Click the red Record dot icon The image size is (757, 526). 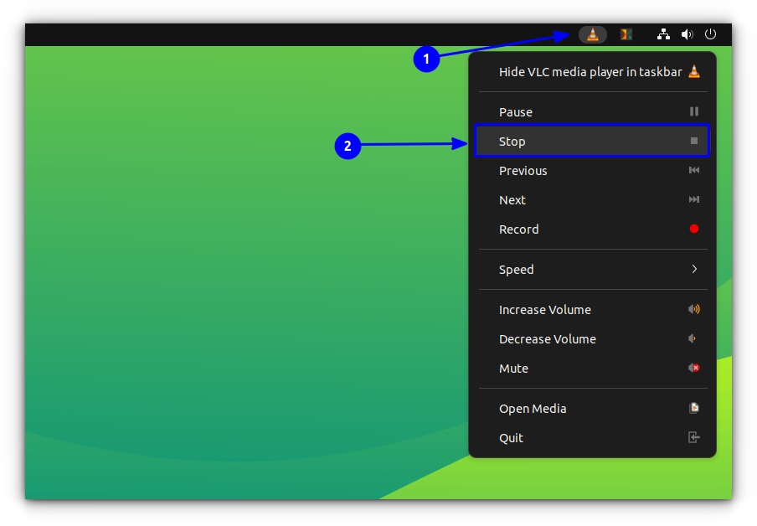click(x=693, y=228)
